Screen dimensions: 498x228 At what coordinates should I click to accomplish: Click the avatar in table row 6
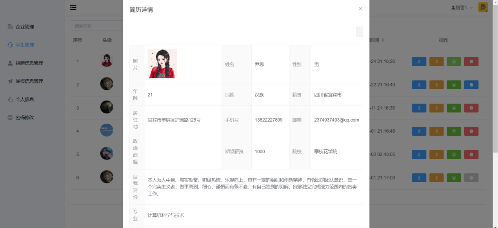point(107,177)
